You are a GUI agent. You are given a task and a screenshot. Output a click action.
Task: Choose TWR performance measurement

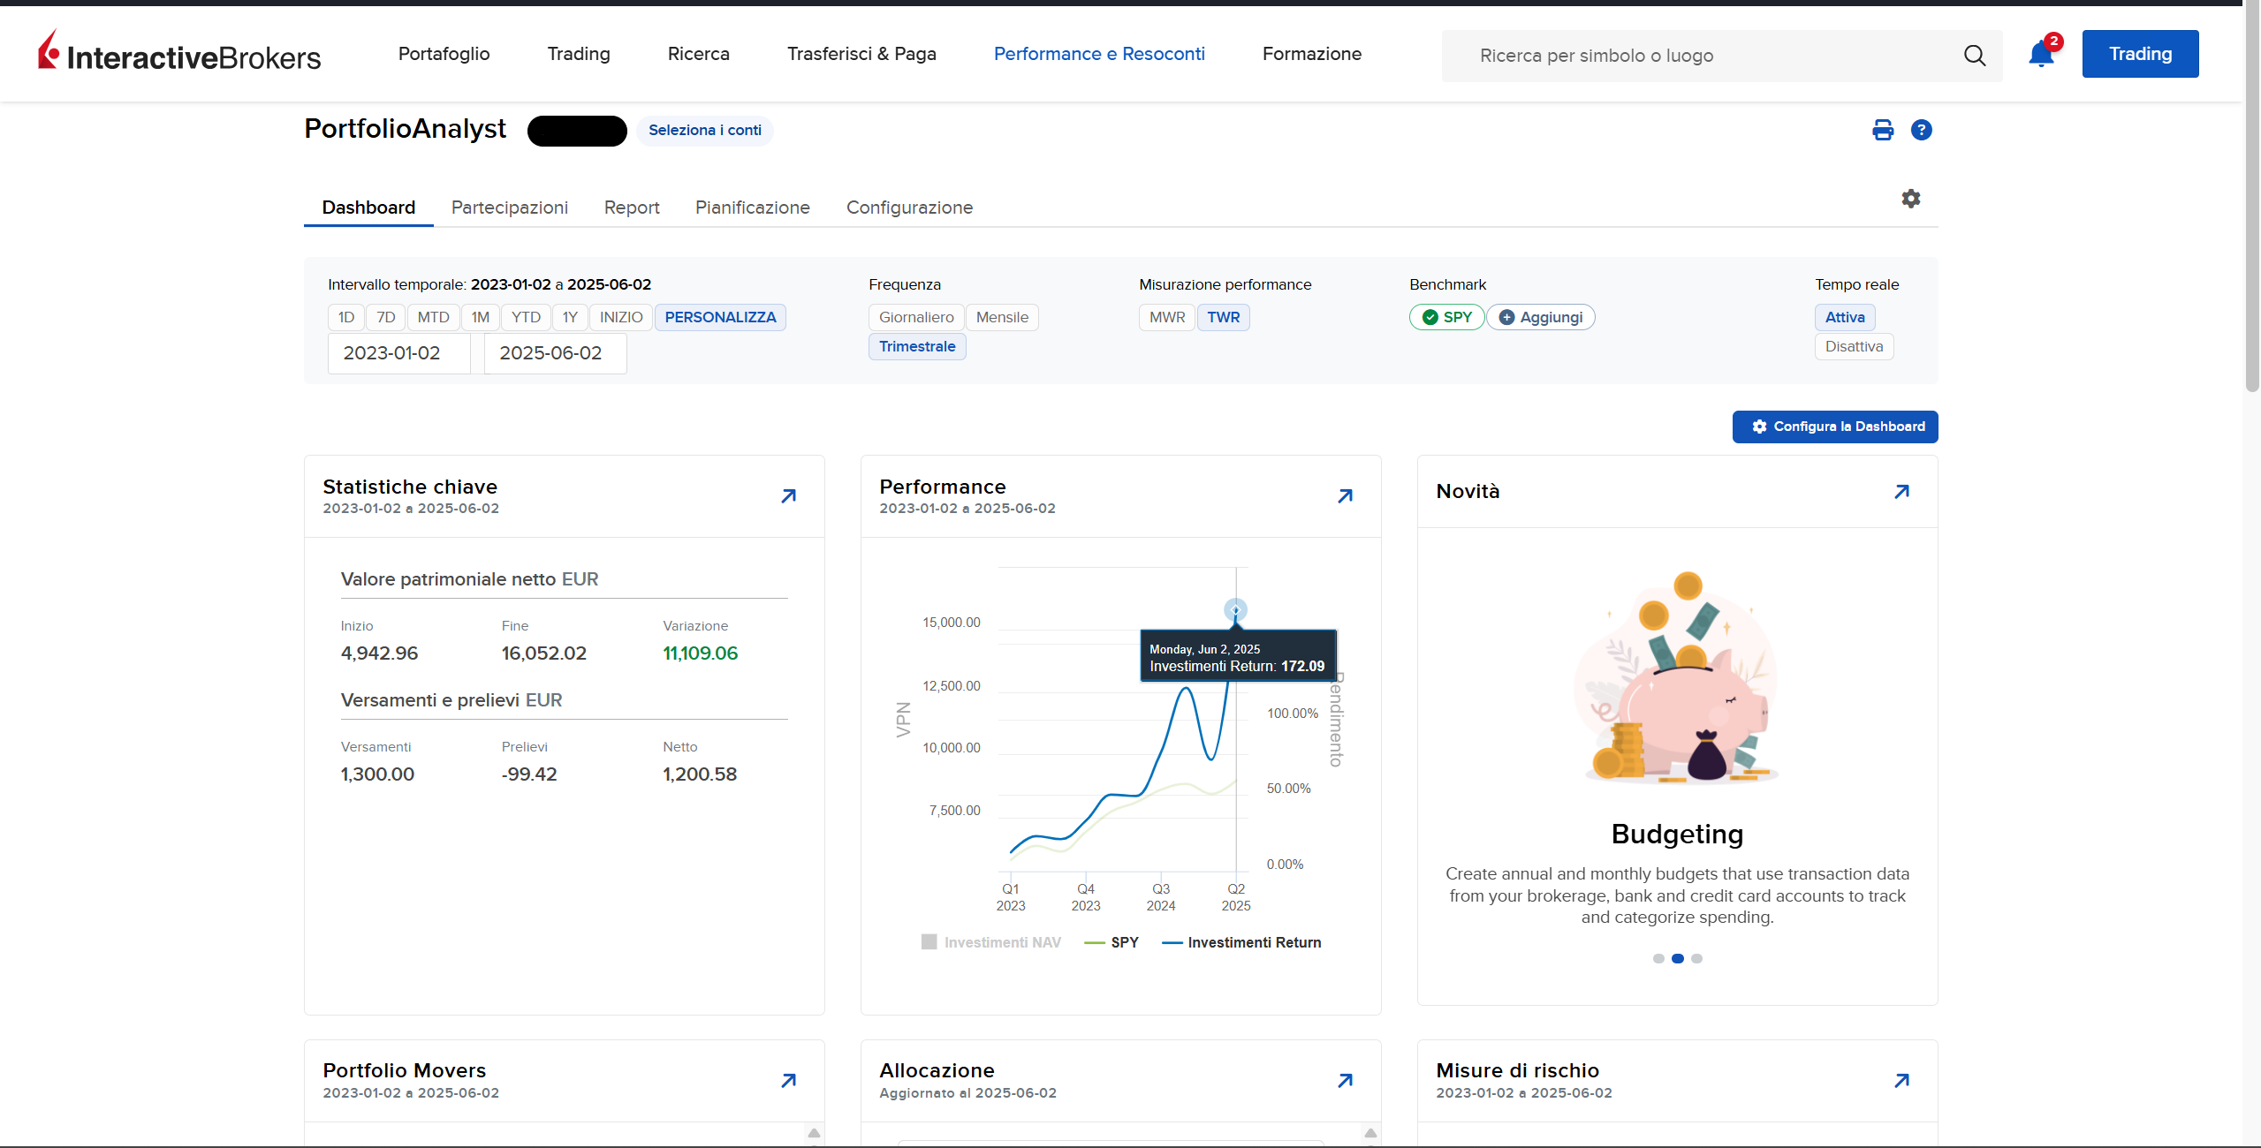pyautogui.click(x=1224, y=317)
